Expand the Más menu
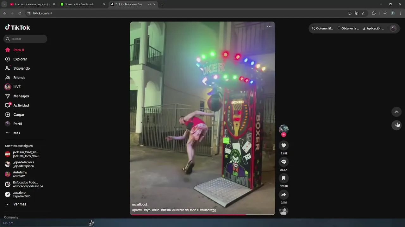 [13, 133]
